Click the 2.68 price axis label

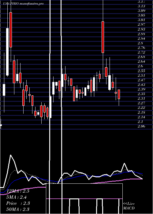point(141,57)
